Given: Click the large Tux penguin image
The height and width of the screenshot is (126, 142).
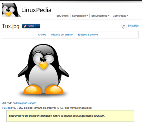Looking at the screenshot, I should tap(43, 70).
